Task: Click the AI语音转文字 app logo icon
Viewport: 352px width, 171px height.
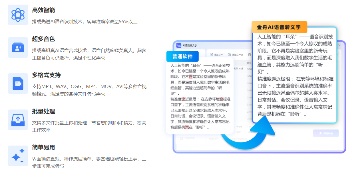Action: pos(179,45)
